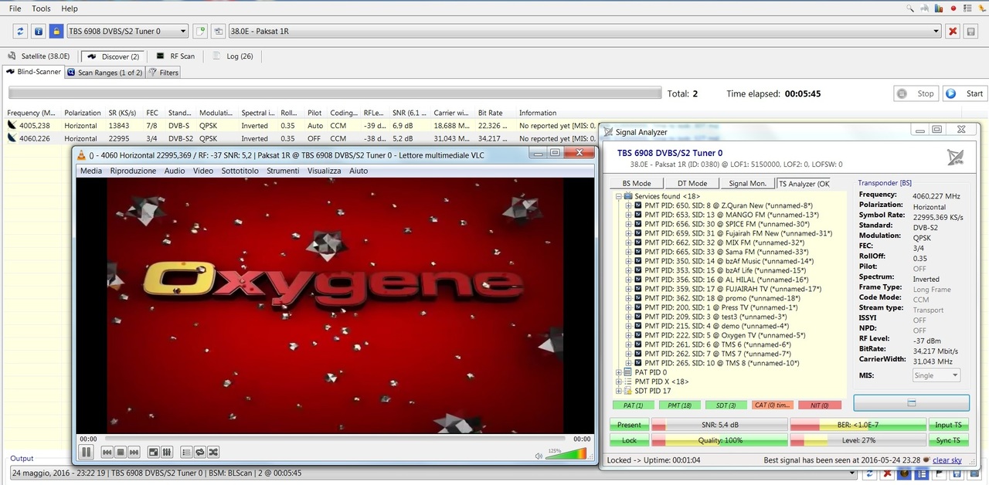Select the Filters tab
This screenshot has height=485, width=989.
pos(164,73)
